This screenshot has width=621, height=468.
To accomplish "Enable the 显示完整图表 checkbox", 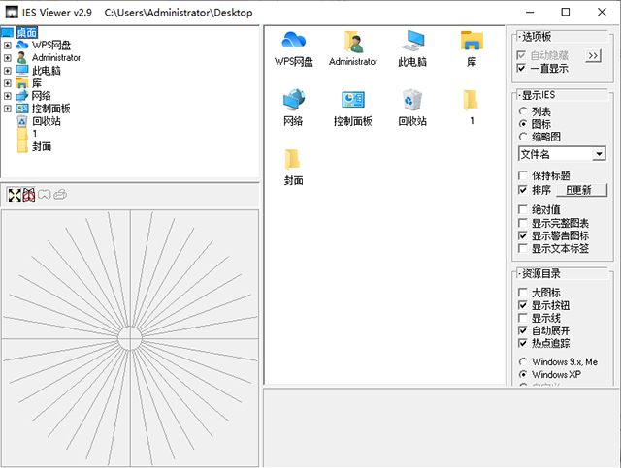I will (523, 223).
